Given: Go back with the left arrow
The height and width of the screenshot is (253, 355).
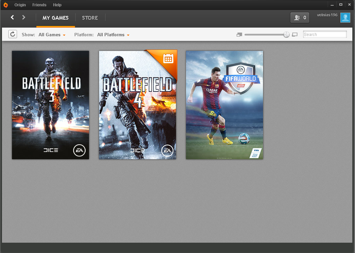Looking at the screenshot, I should click(12, 17).
